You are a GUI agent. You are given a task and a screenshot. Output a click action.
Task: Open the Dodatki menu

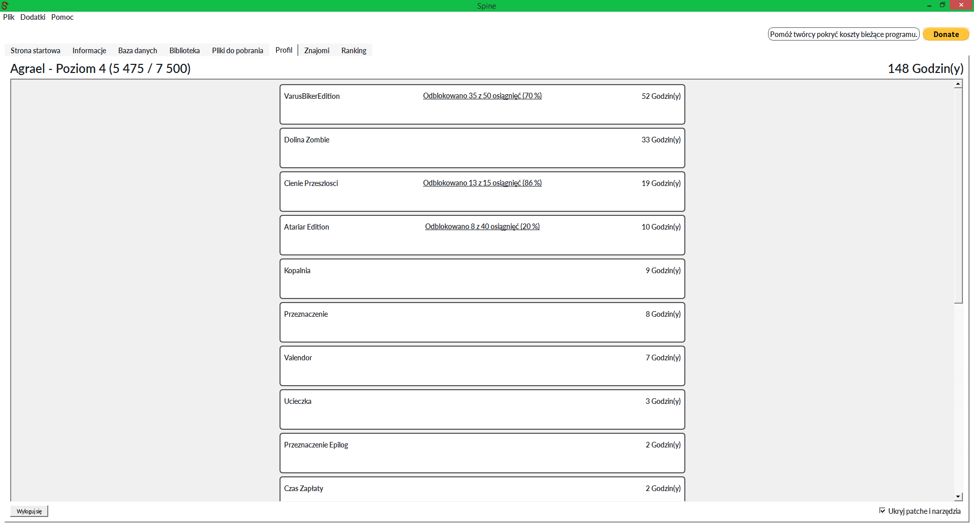[32, 17]
